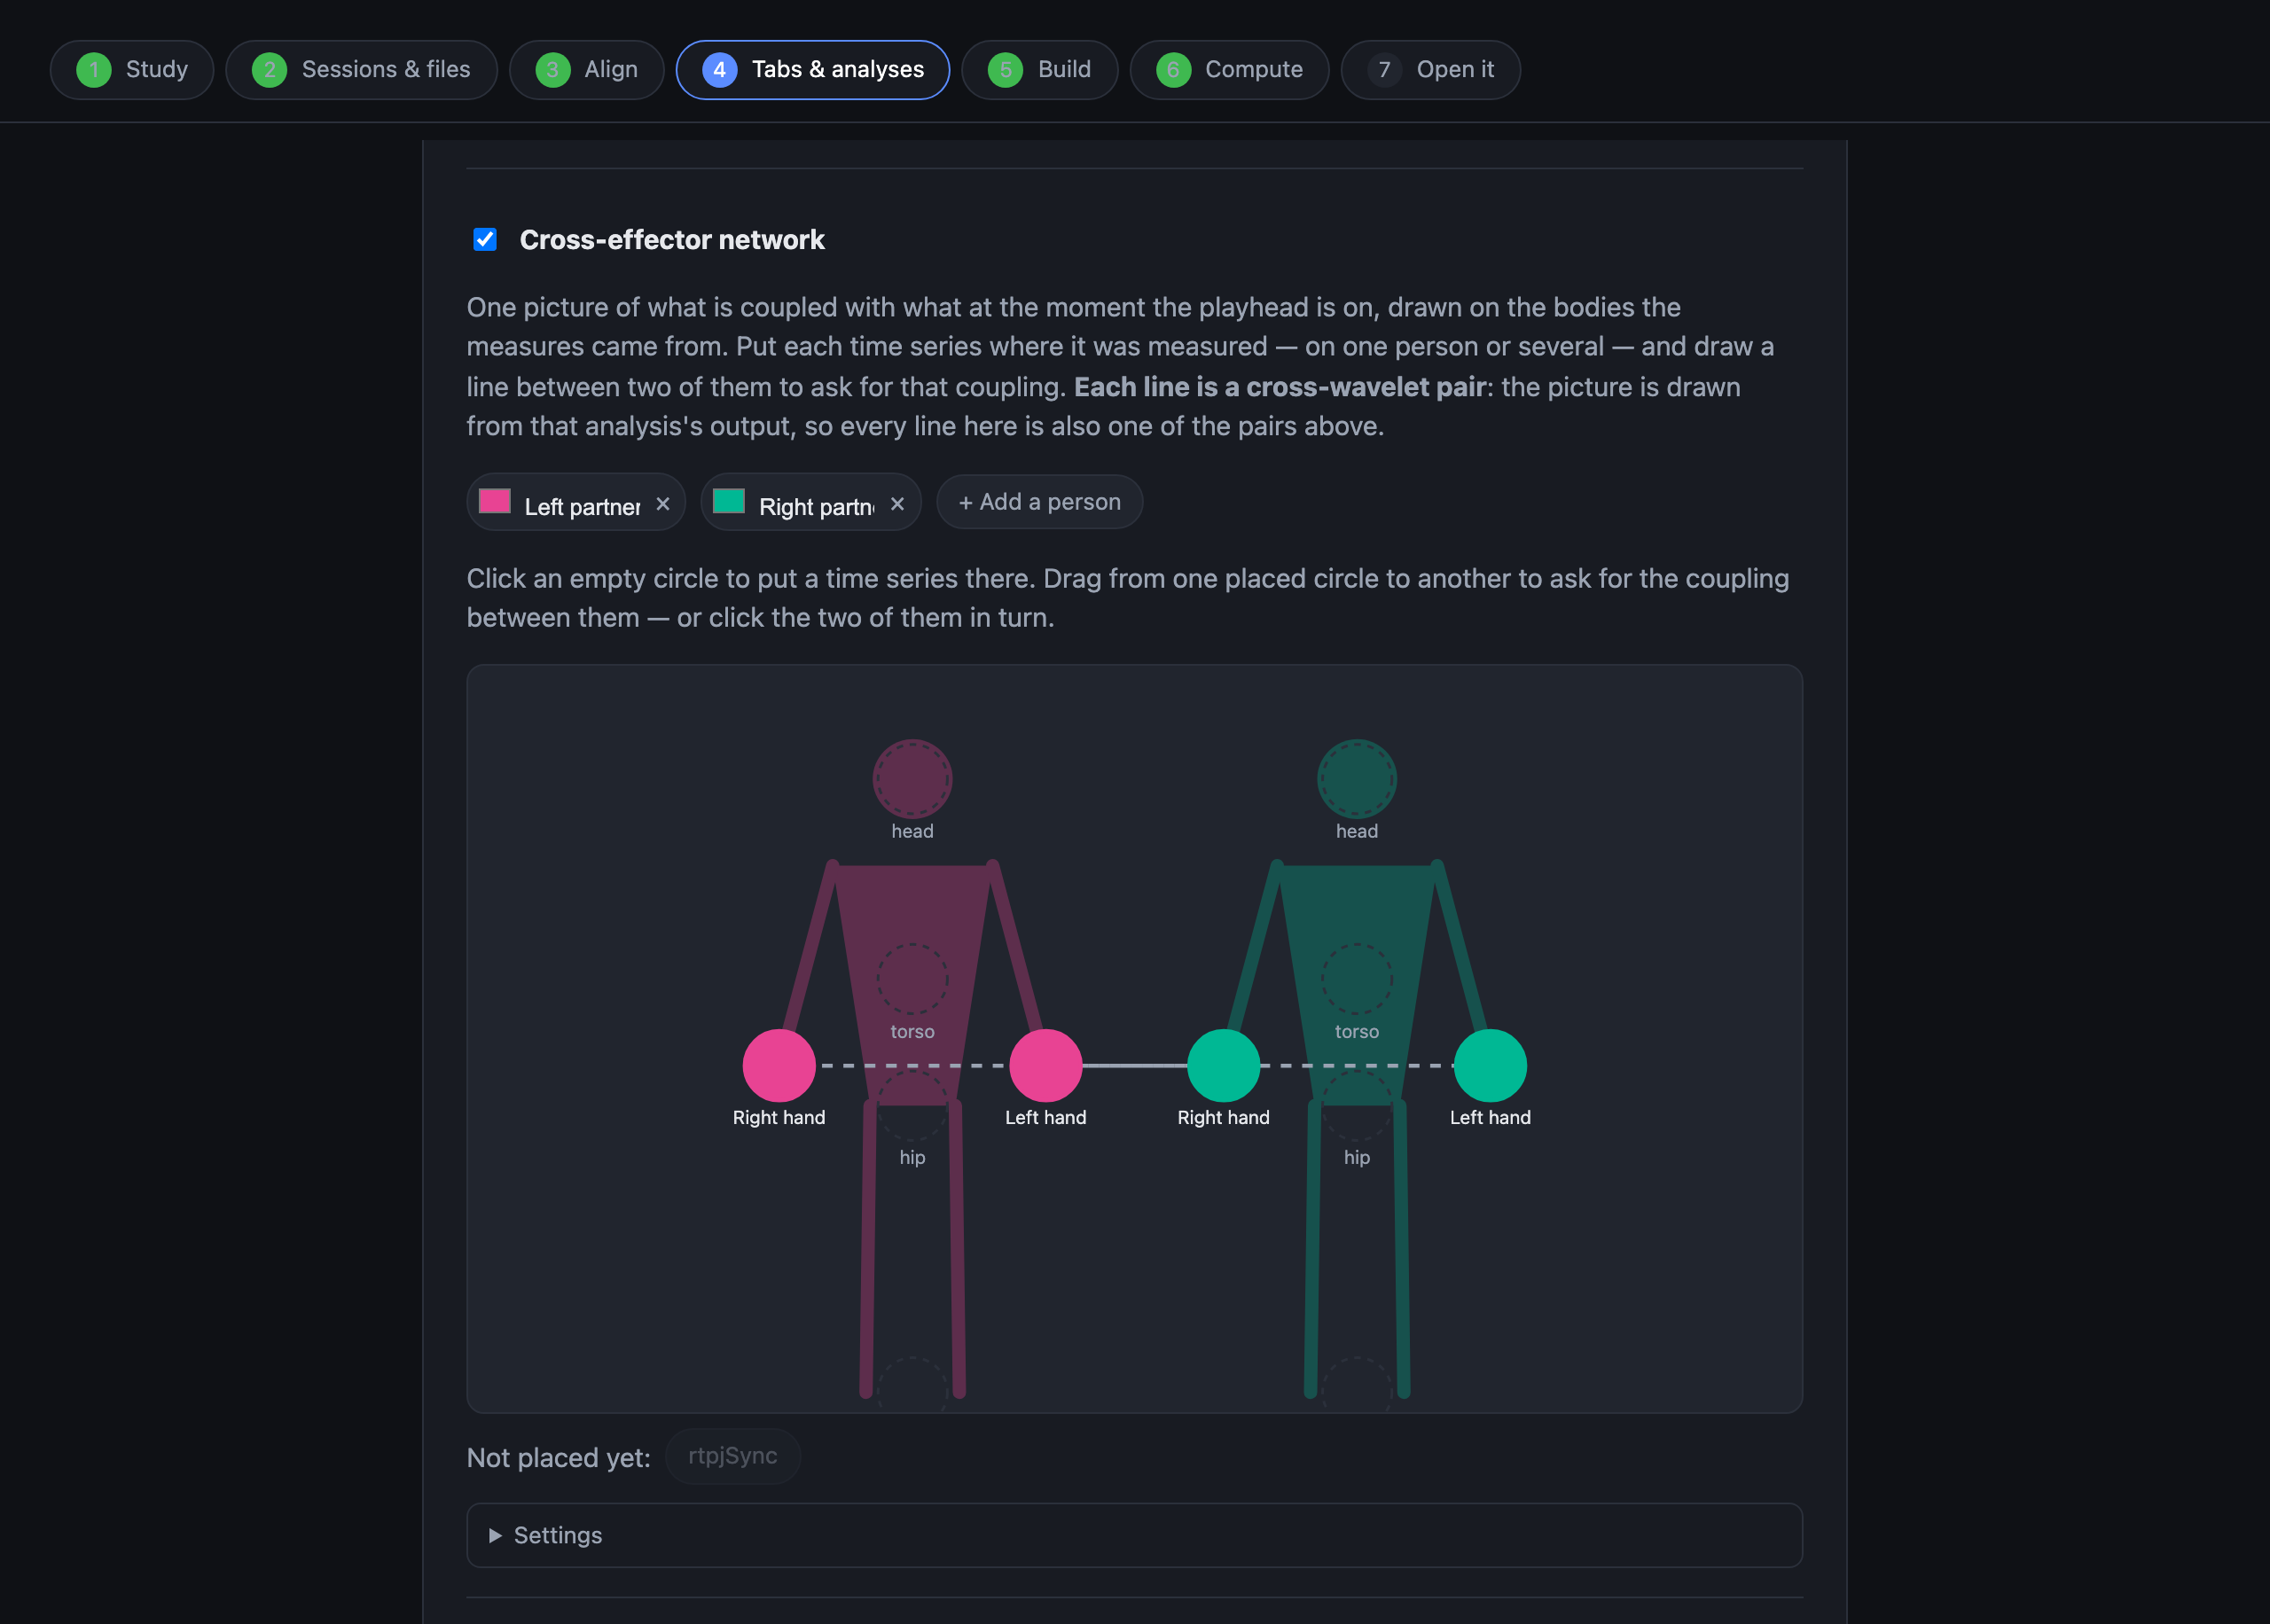
Task: Click the pink figure's Left hand node
Action: tap(1046, 1066)
